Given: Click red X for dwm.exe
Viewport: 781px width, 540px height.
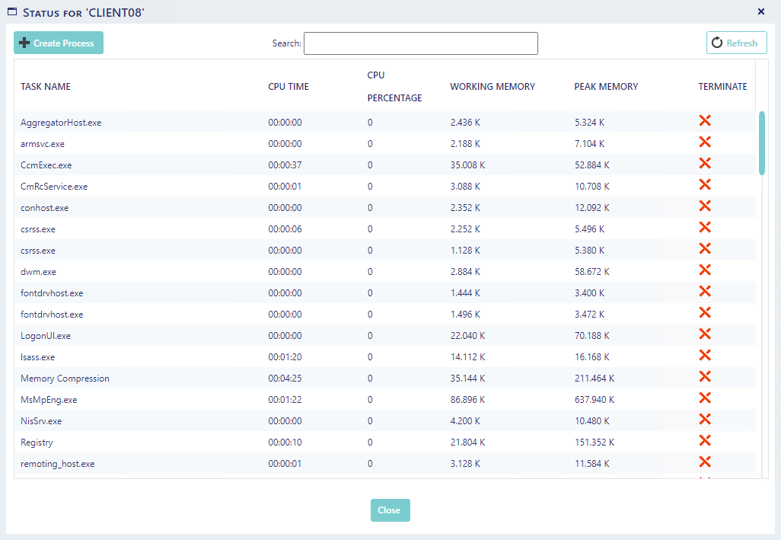Looking at the screenshot, I should point(704,270).
